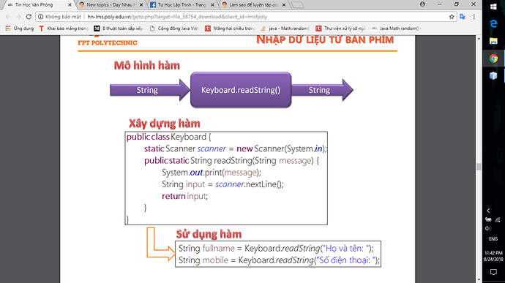Open the Windows Start menu
This screenshot has width=505, height=283.
(x=493, y=7)
